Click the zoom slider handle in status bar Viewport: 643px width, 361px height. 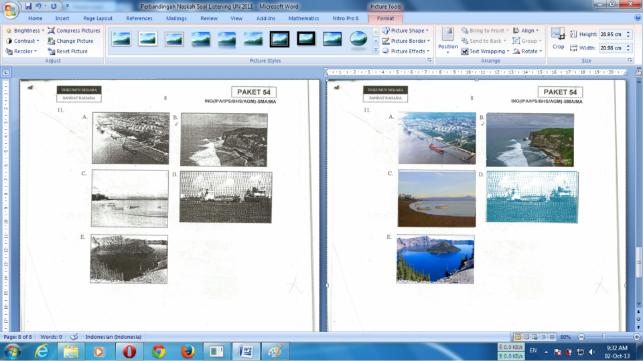604,337
